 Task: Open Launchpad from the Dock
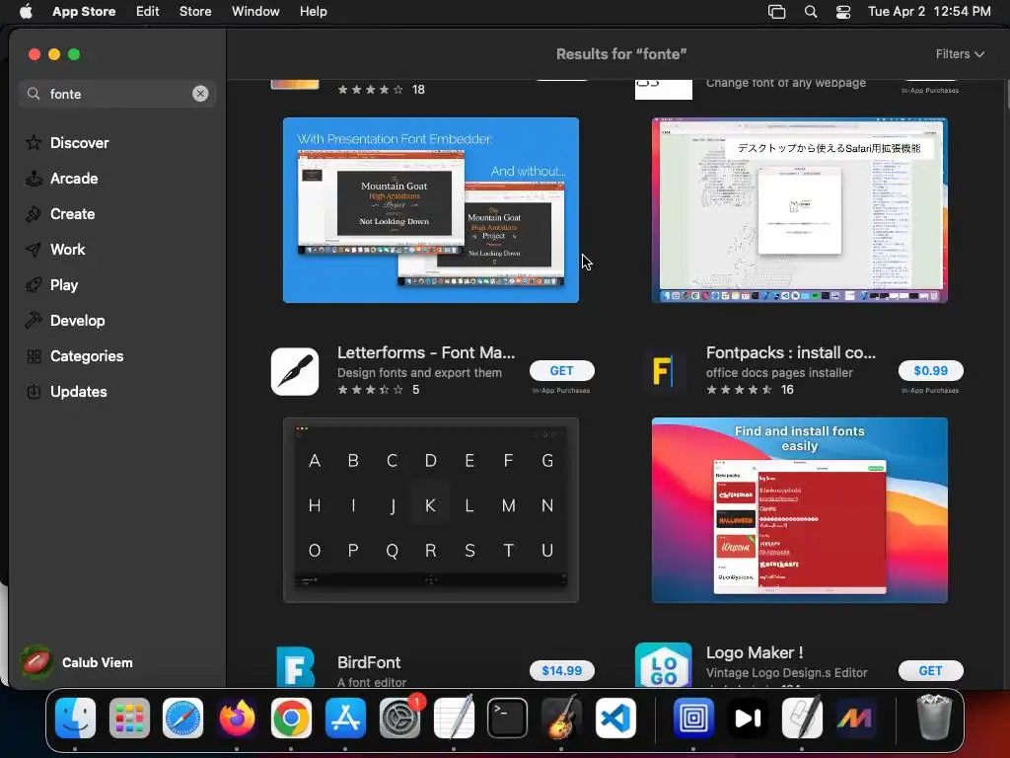coord(129,718)
